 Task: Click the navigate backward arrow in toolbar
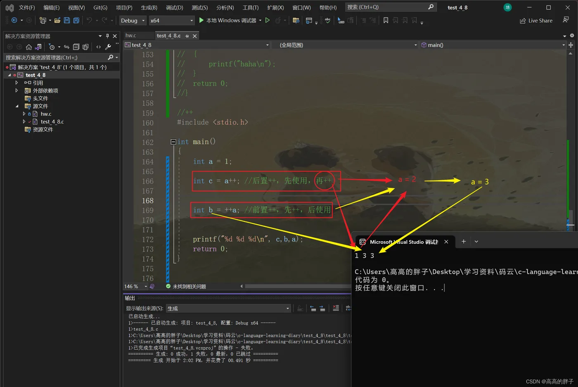pos(14,20)
